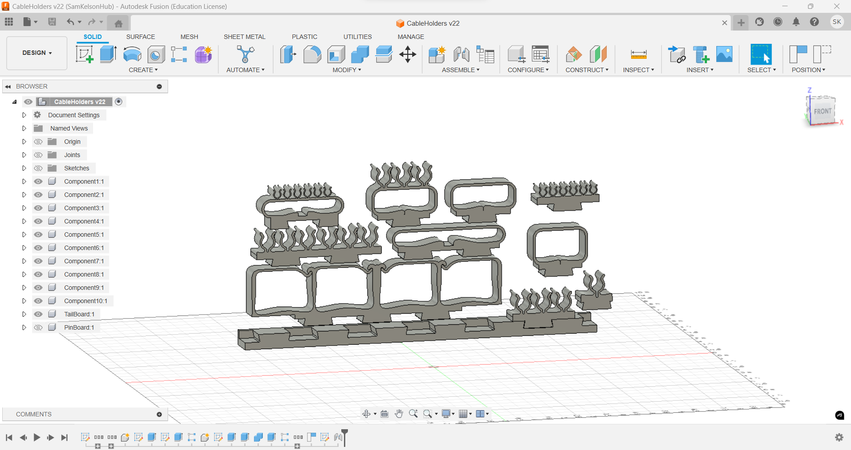Select the Extrude tool
Screen dimensions: 851x450
pos(108,54)
